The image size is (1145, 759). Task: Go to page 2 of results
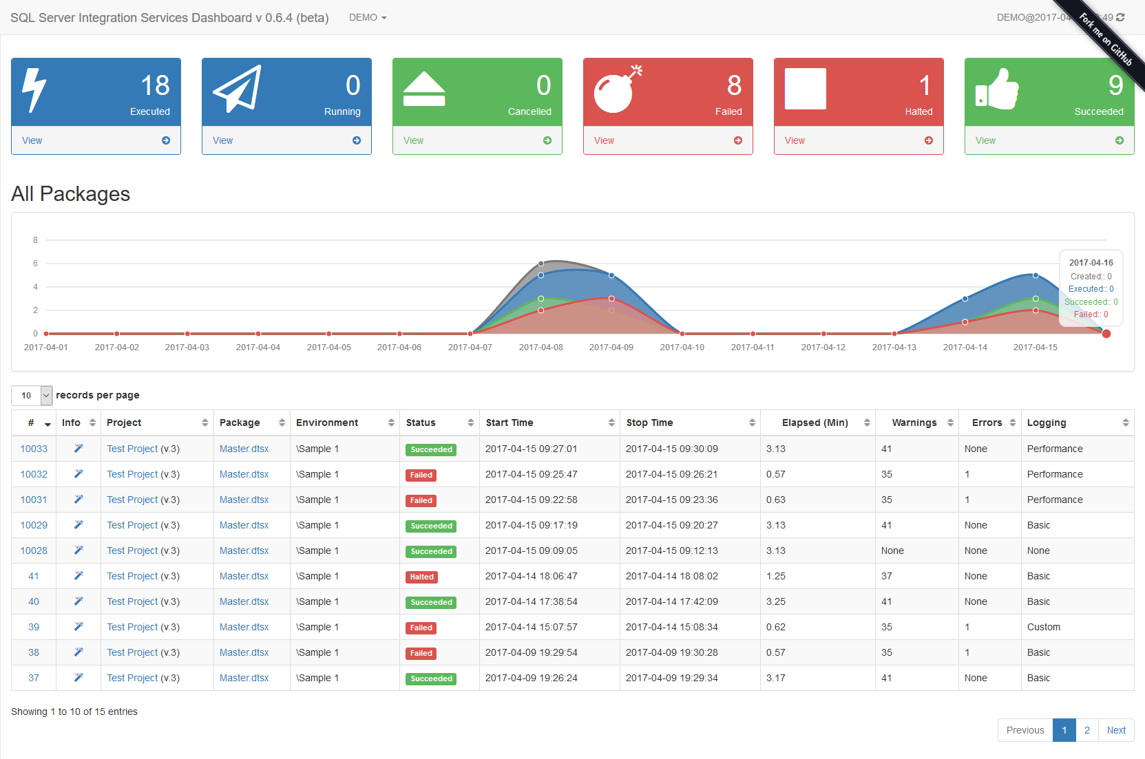click(x=1087, y=730)
